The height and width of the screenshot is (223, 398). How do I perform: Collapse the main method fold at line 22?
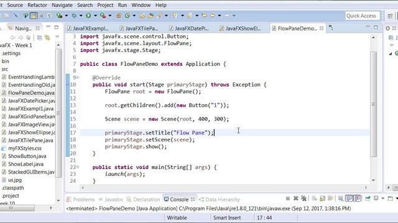click(78, 167)
